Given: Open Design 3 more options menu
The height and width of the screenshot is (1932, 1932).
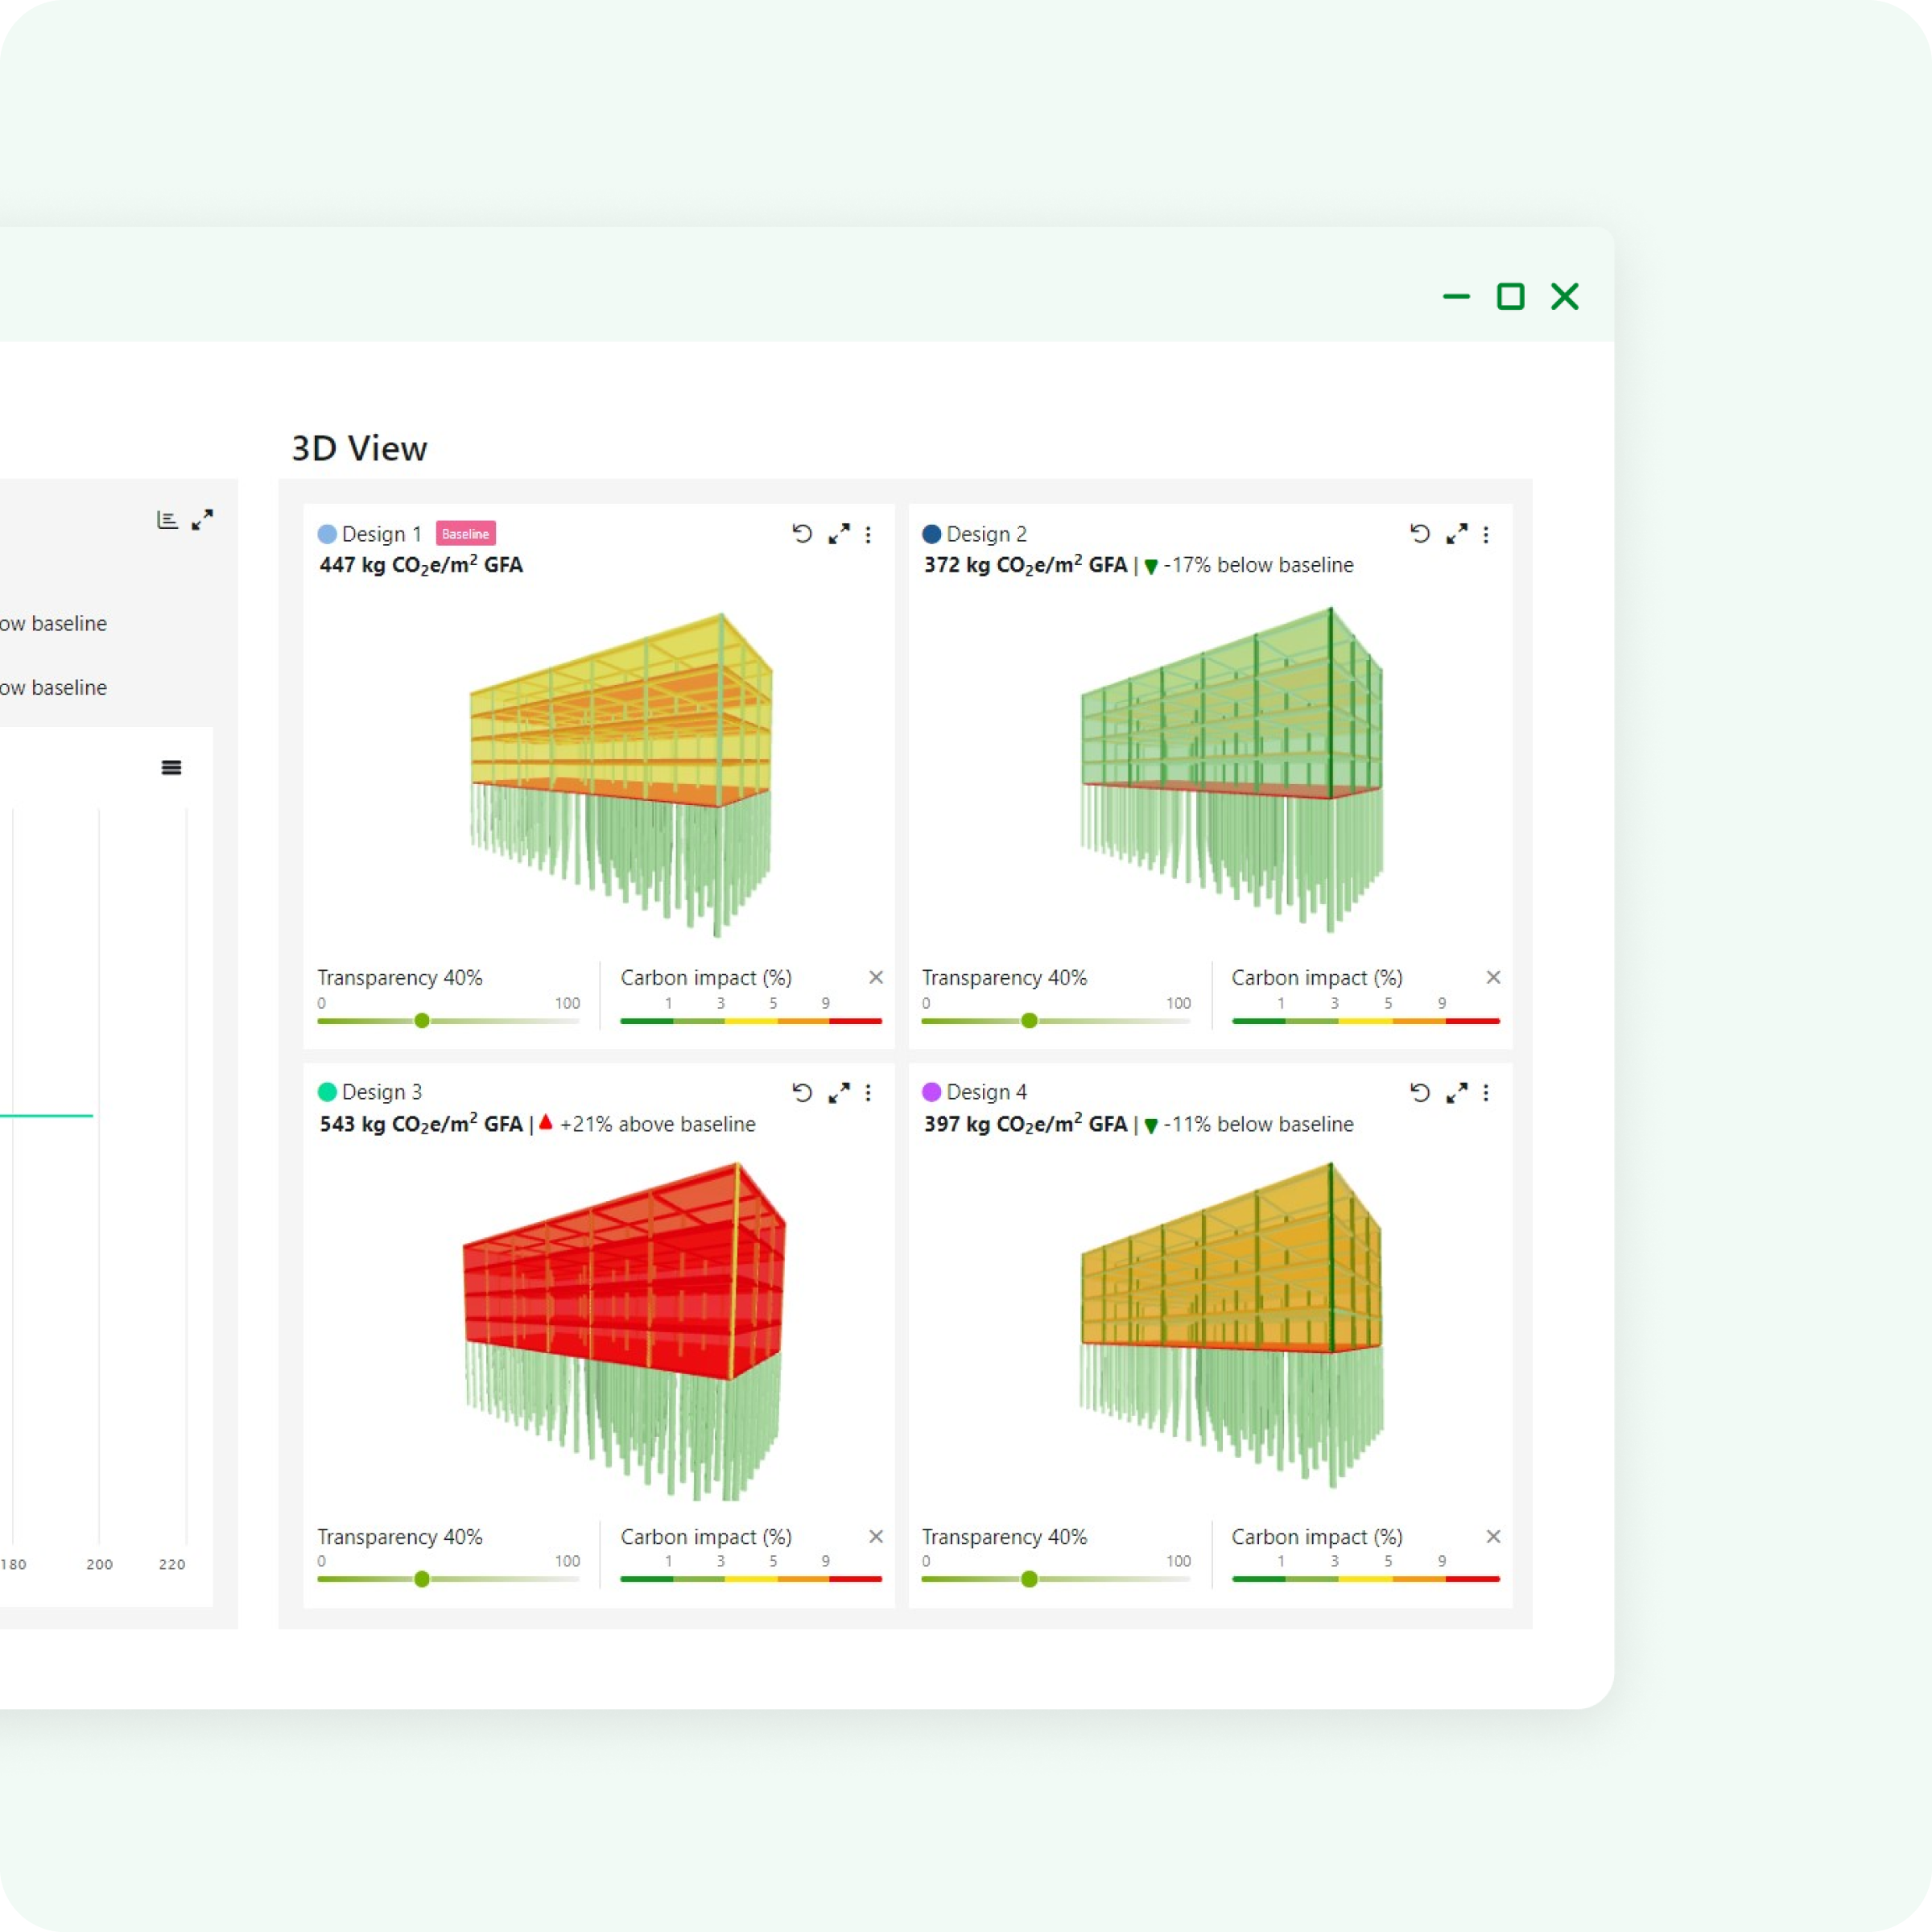Looking at the screenshot, I should coord(868,1093).
